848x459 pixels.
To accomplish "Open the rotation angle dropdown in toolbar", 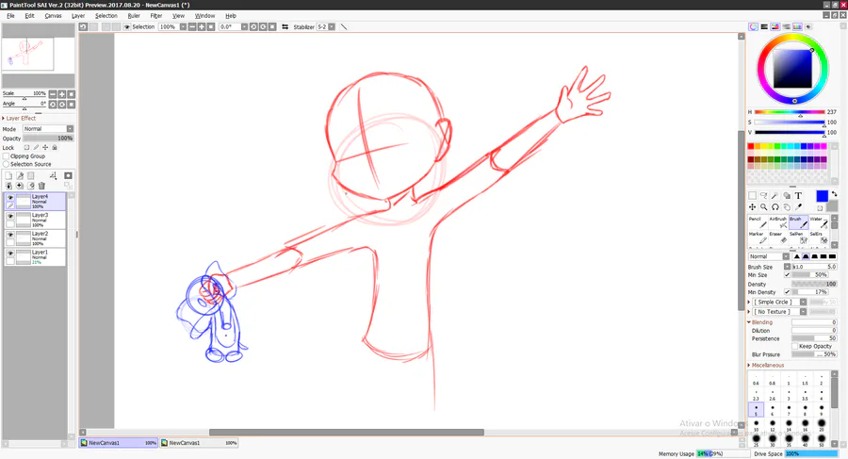I will coord(244,26).
